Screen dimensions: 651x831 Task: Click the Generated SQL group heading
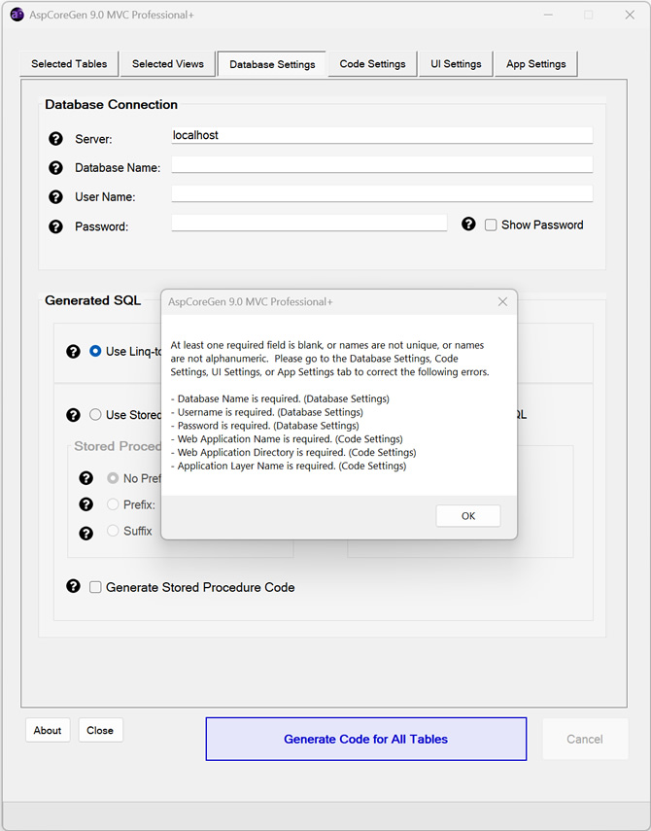[x=92, y=300]
